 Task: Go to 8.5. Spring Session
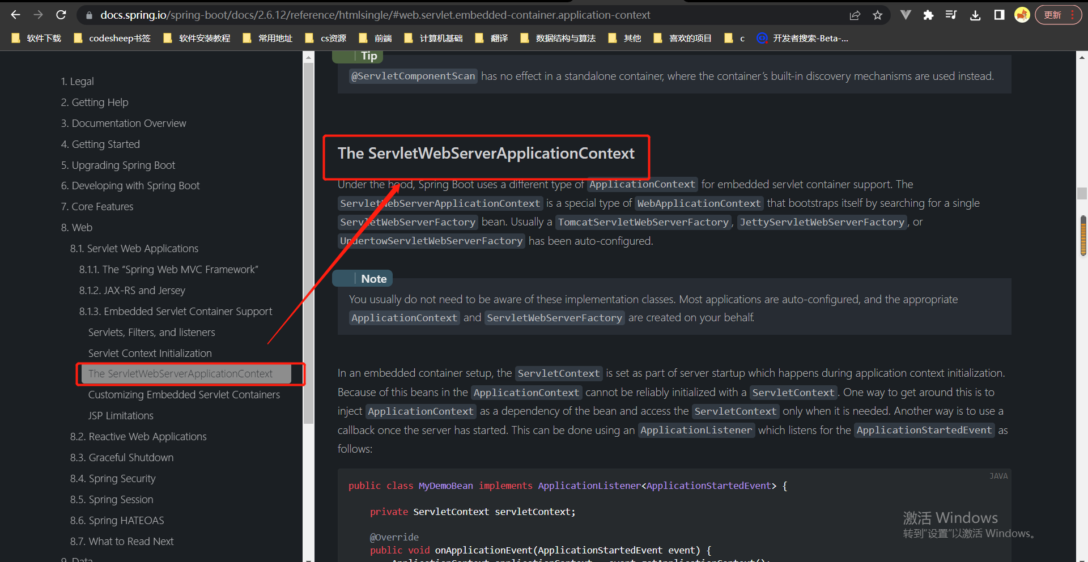point(112,500)
